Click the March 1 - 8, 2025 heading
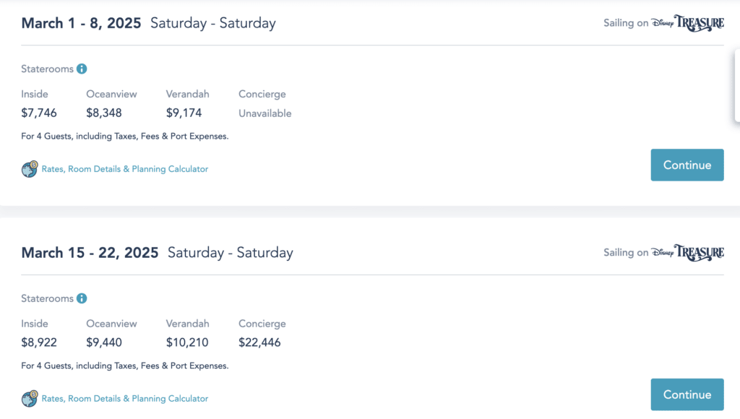 pos(79,23)
